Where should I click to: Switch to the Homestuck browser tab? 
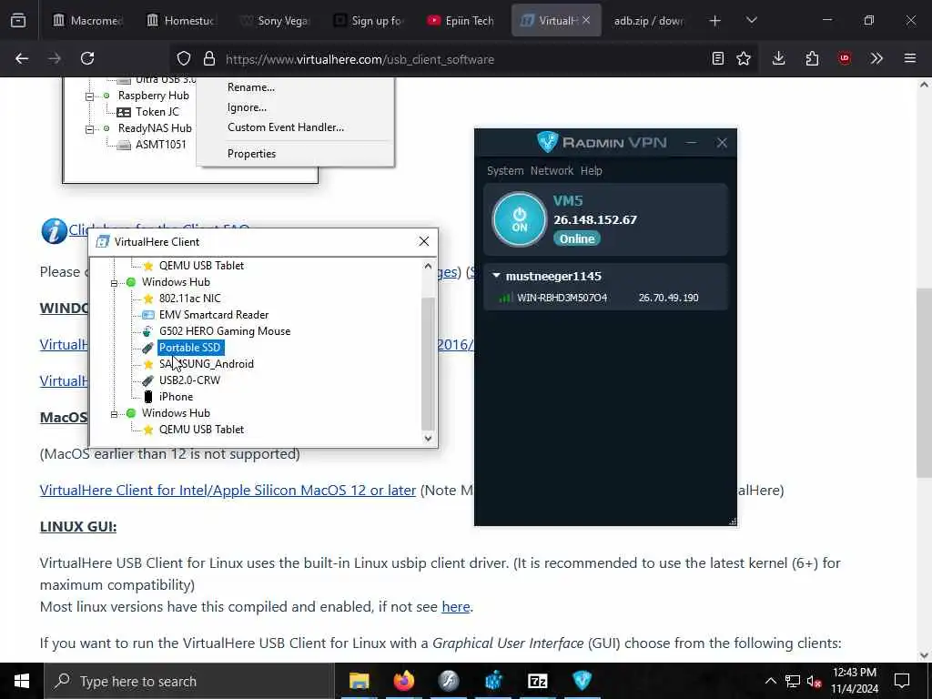coord(181,21)
